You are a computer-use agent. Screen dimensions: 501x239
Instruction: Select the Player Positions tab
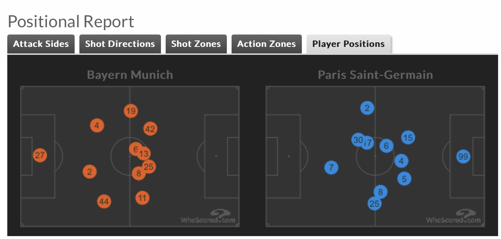coord(348,44)
